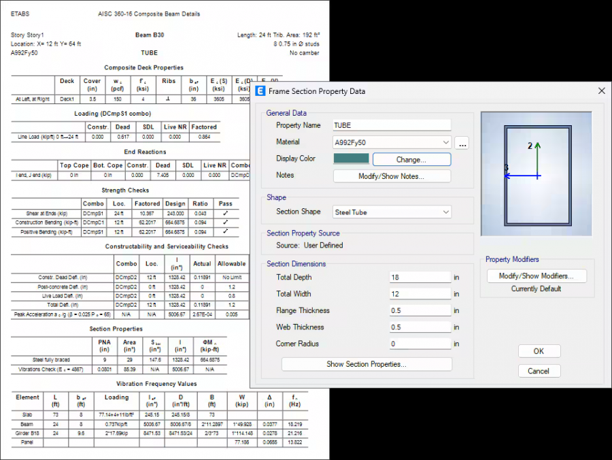The image size is (612, 460).
Task: Click "No camber" text in the report
Action: 304,52
